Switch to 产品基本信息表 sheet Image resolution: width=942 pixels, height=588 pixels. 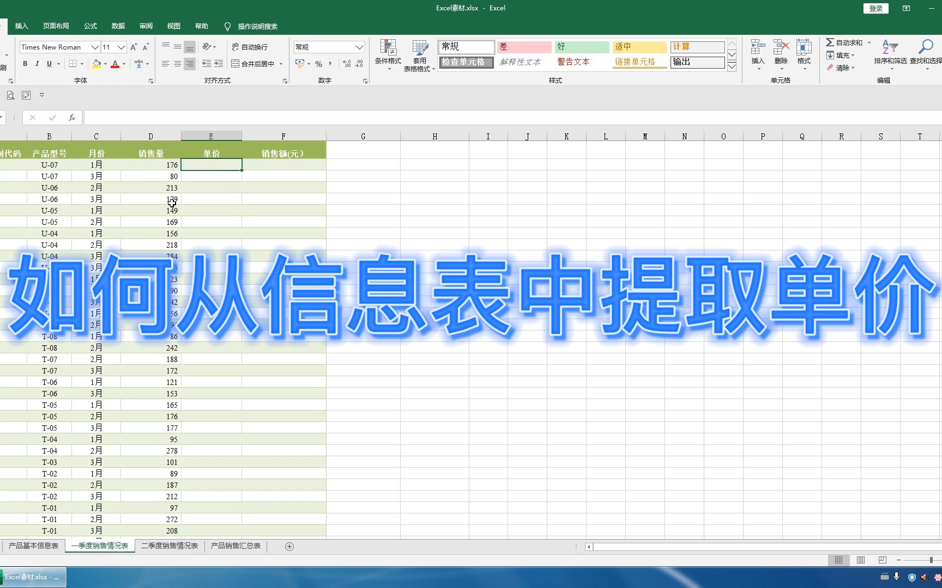33,546
